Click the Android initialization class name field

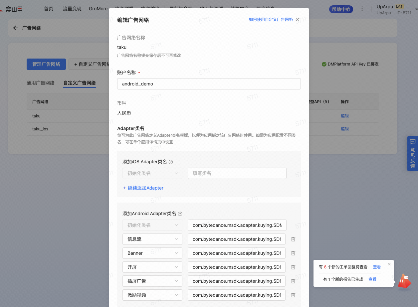tap(237, 225)
